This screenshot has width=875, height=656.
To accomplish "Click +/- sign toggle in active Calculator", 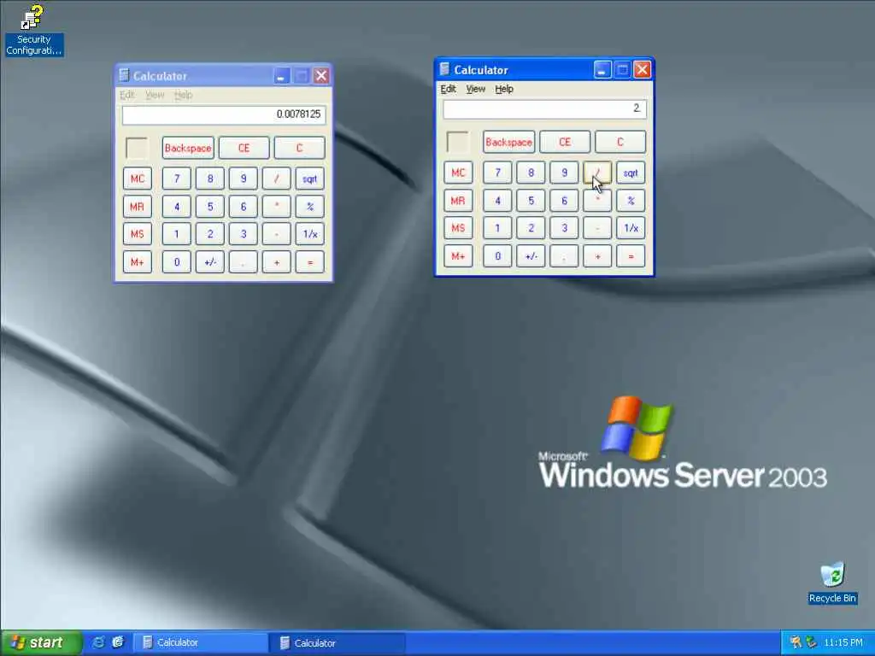I will click(x=531, y=256).
